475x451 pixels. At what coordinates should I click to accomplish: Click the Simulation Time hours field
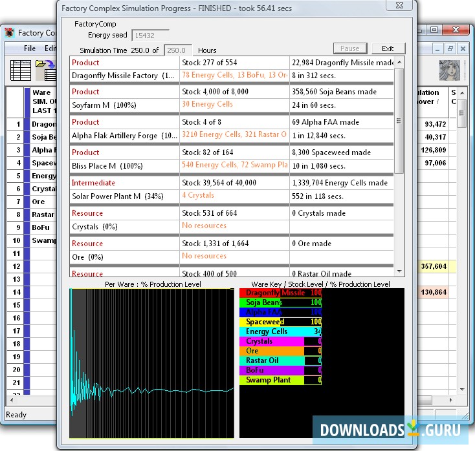[x=178, y=50]
